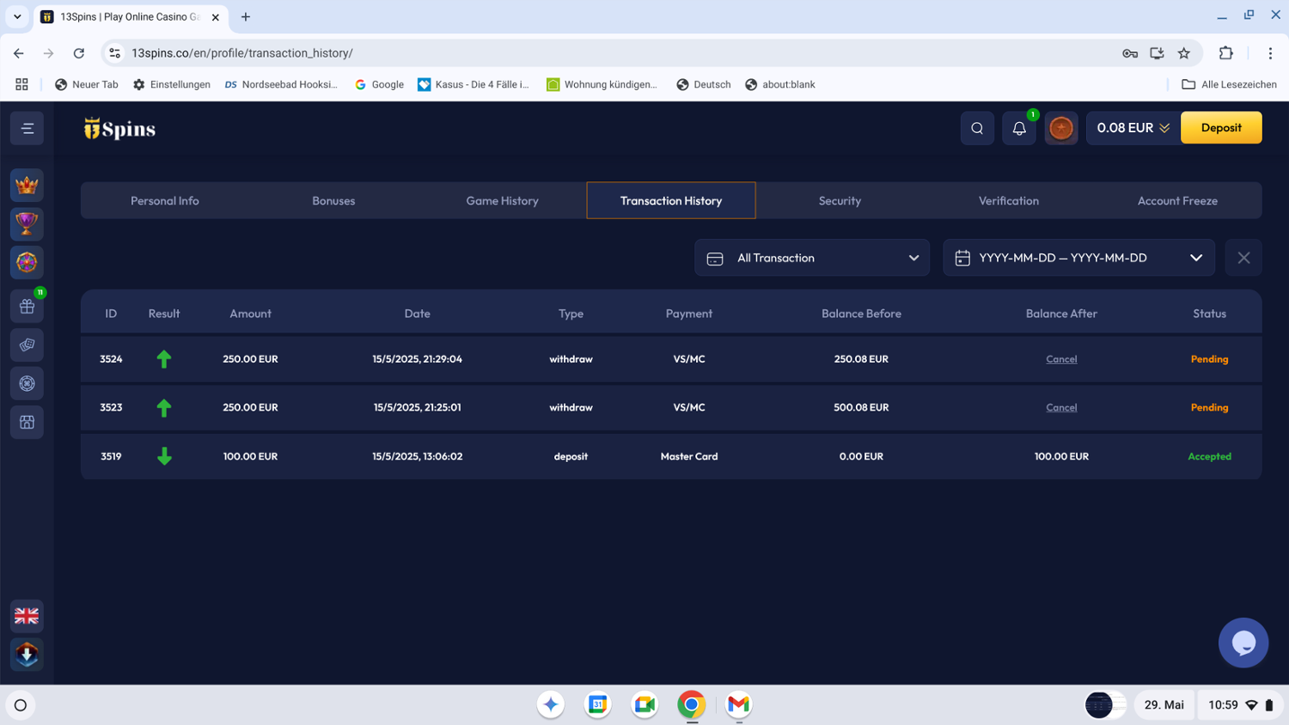1289x725 pixels.
Task: Cancel withdrawal transaction 3524
Action: click(x=1061, y=359)
